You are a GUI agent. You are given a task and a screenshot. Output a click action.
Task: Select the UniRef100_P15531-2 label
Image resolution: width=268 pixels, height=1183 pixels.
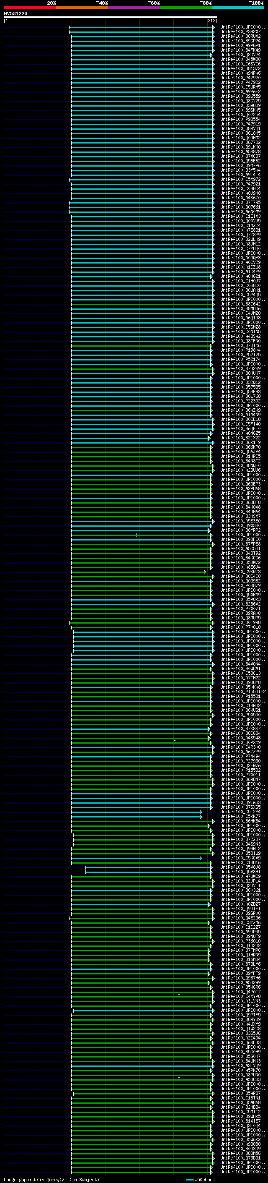243,692
